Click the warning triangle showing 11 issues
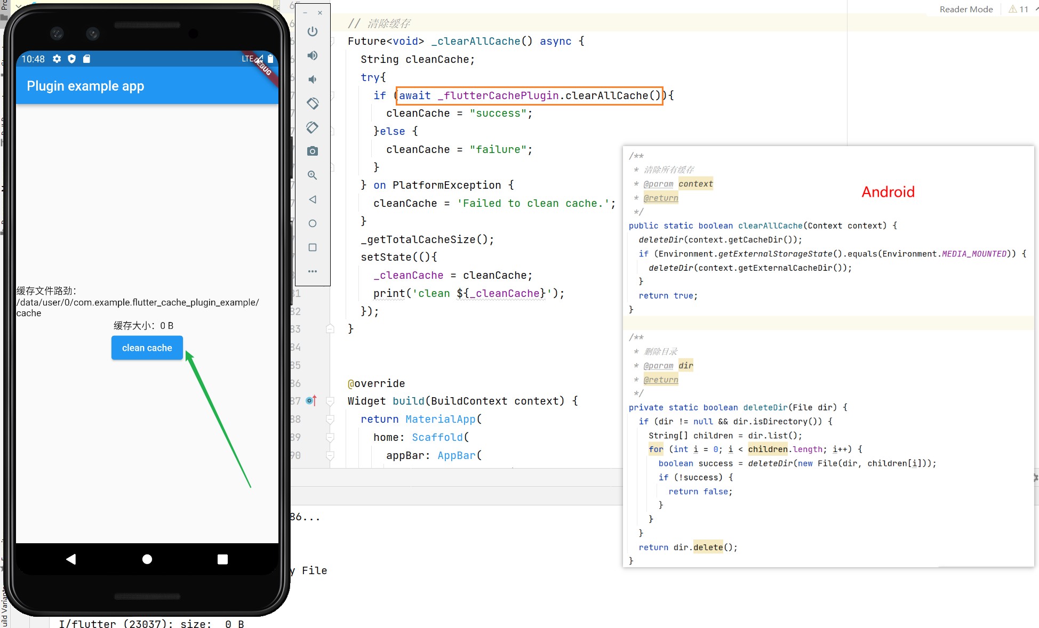Image resolution: width=1039 pixels, height=628 pixels. [x=1012, y=9]
